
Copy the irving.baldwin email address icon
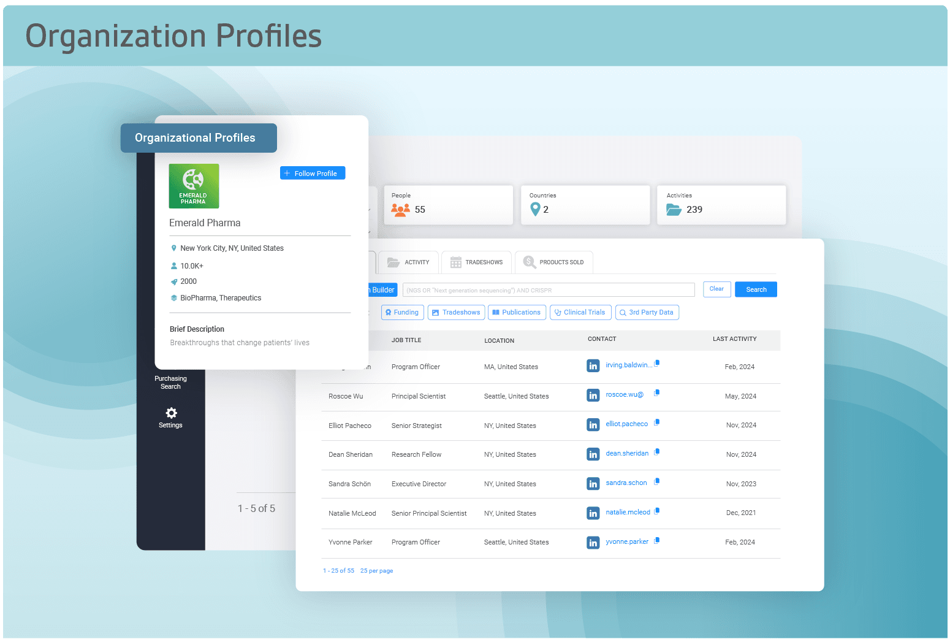pos(657,363)
